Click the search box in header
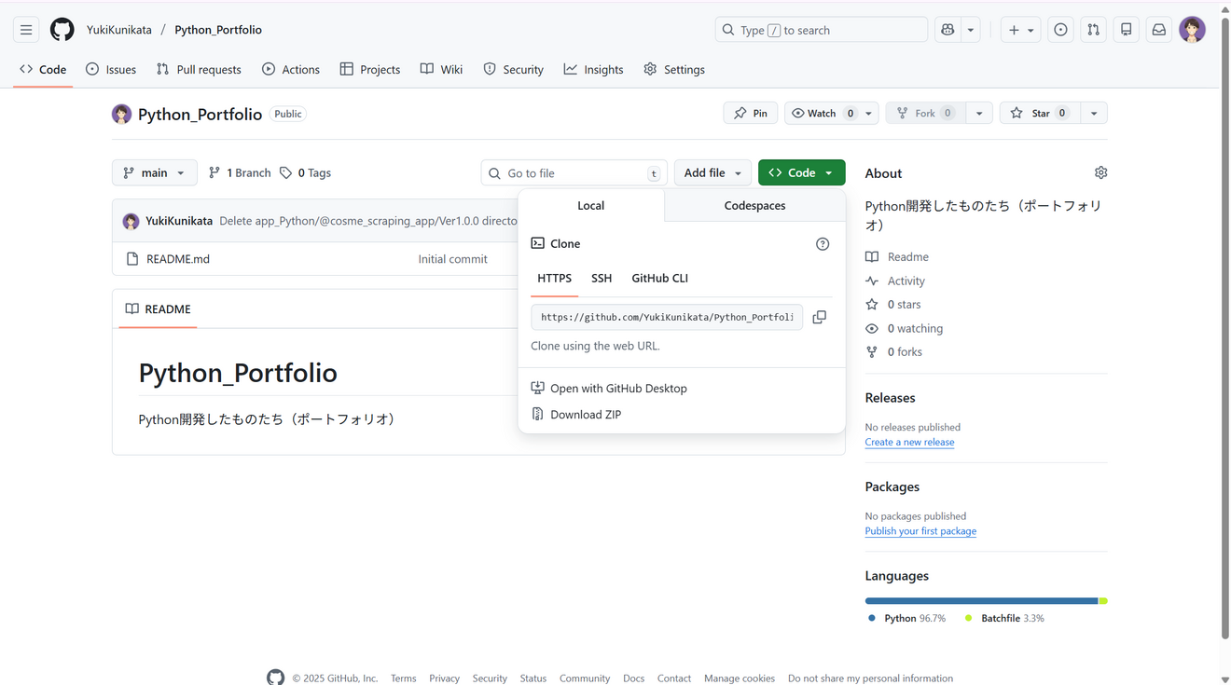The width and height of the screenshot is (1231, 685). click(x=821, y=30)
